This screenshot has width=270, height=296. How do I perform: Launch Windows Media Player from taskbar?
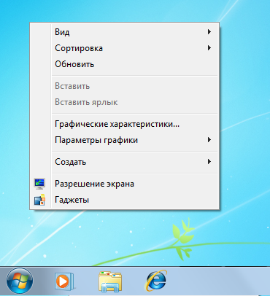pyautogui.click(x=64, y=281)
